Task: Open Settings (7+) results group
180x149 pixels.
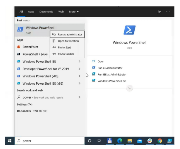Action: click(25, 104)
